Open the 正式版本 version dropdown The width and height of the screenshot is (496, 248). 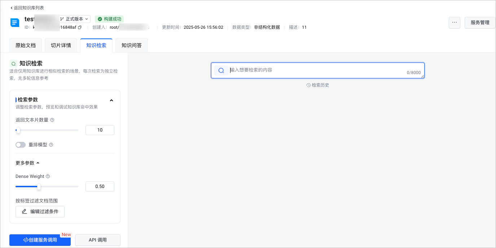click(75, 19)
